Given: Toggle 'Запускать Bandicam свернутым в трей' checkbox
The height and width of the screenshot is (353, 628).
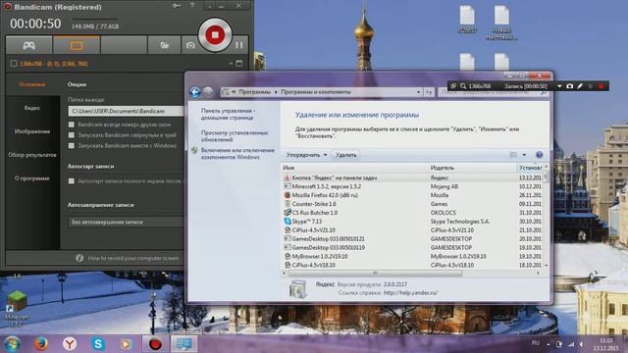Looking at the screenshot, I should [x=72, y=135].
